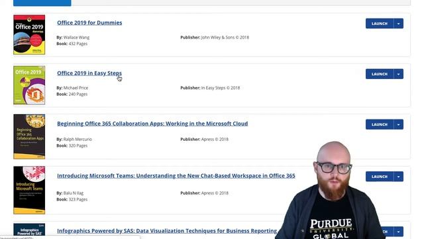The image size is (424, 239).
Task: Click the Beginning Office 365 Collaboration Apps cover
Action: coord(29,137)
